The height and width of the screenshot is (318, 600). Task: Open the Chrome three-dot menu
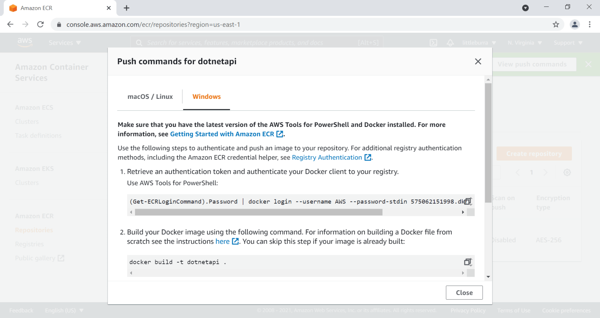[590, 24]
